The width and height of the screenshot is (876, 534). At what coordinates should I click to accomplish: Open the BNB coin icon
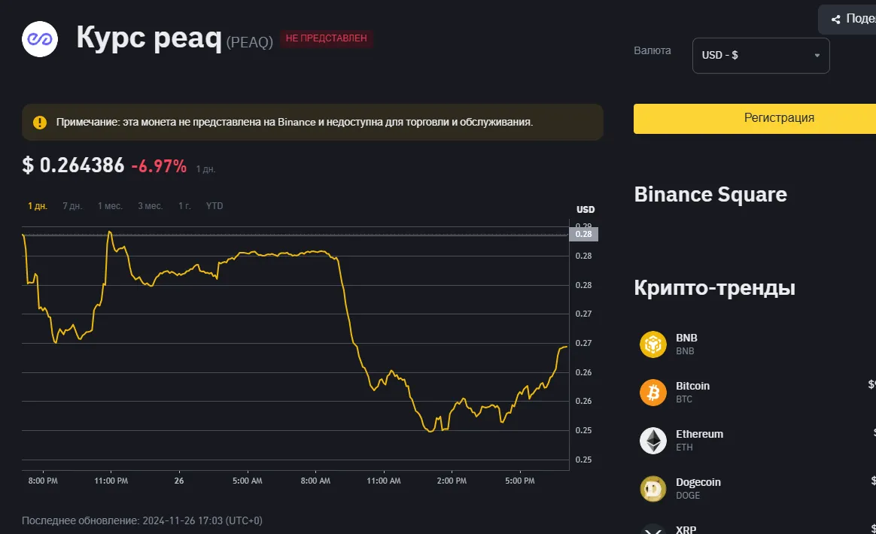click(x=653, y=344)
